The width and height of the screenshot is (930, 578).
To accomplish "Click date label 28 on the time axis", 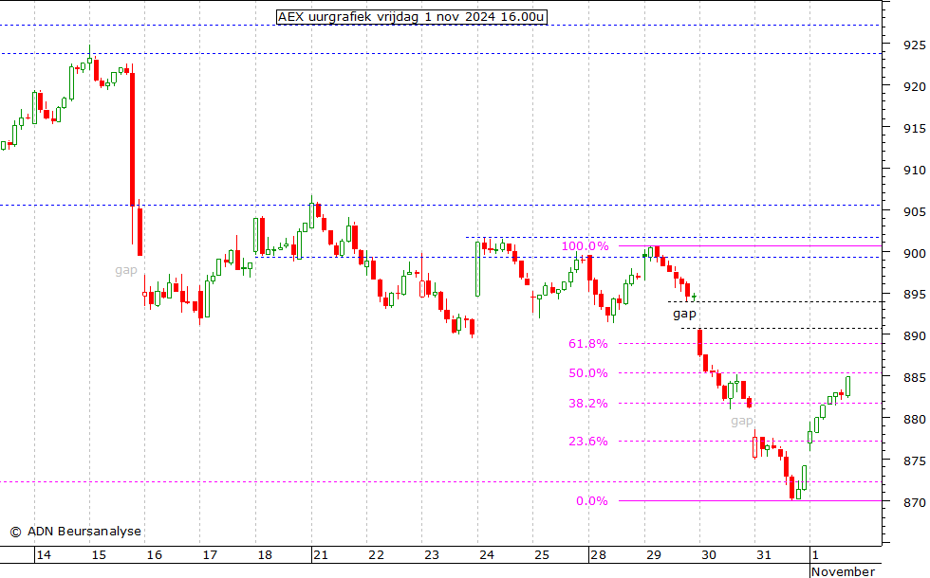I will [x=599, y=555].
